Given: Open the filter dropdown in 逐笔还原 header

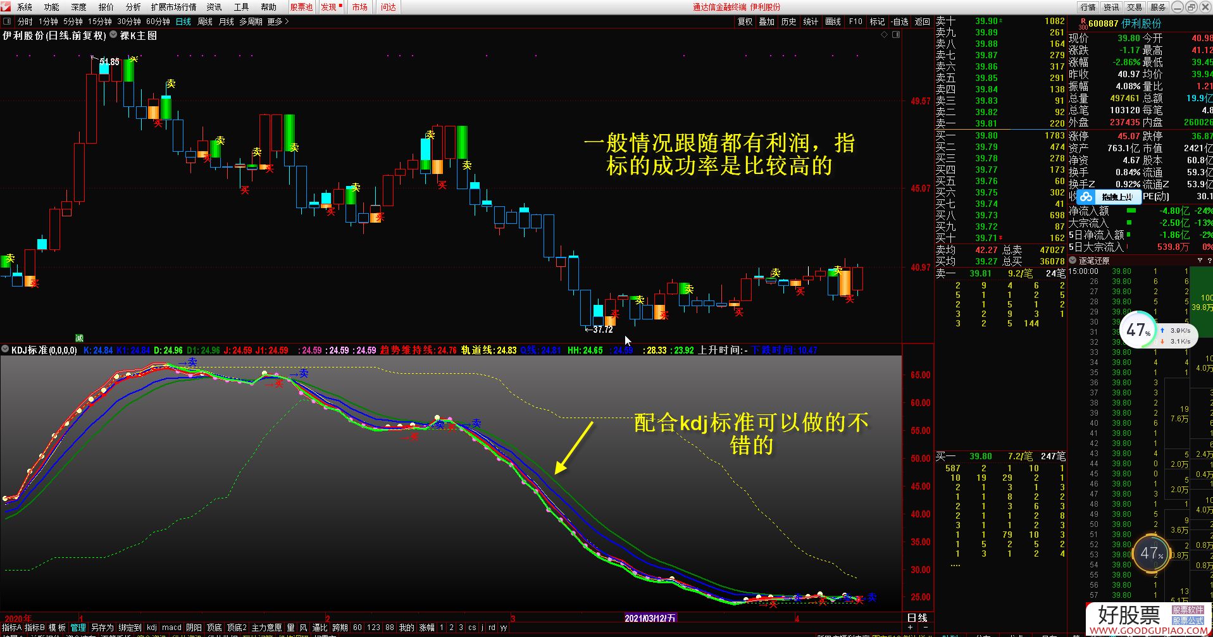Looking at the screenshot, I should [1200, 261].
